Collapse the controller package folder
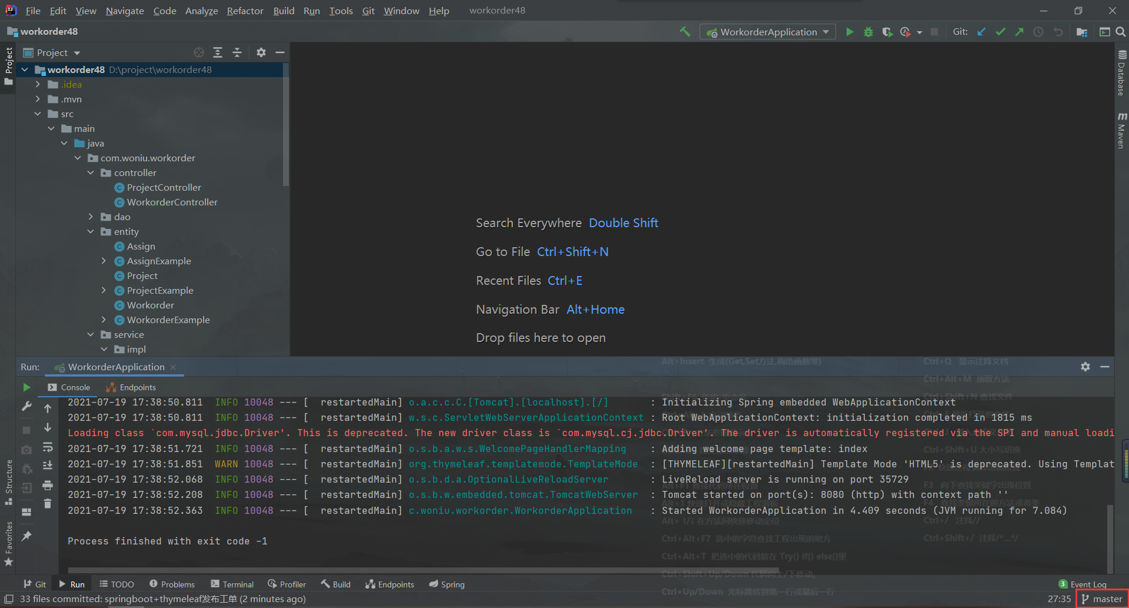 coord(91,172)
